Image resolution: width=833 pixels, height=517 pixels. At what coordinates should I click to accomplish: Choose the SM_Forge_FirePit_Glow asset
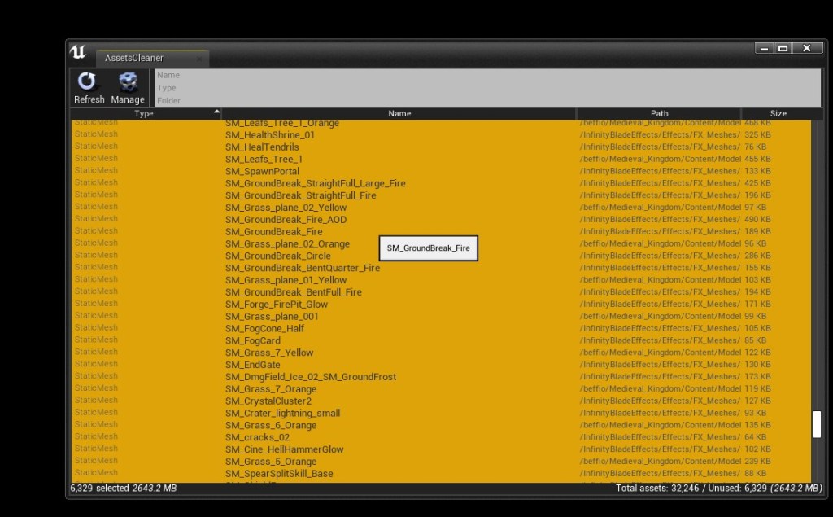(x=277, y=305)
